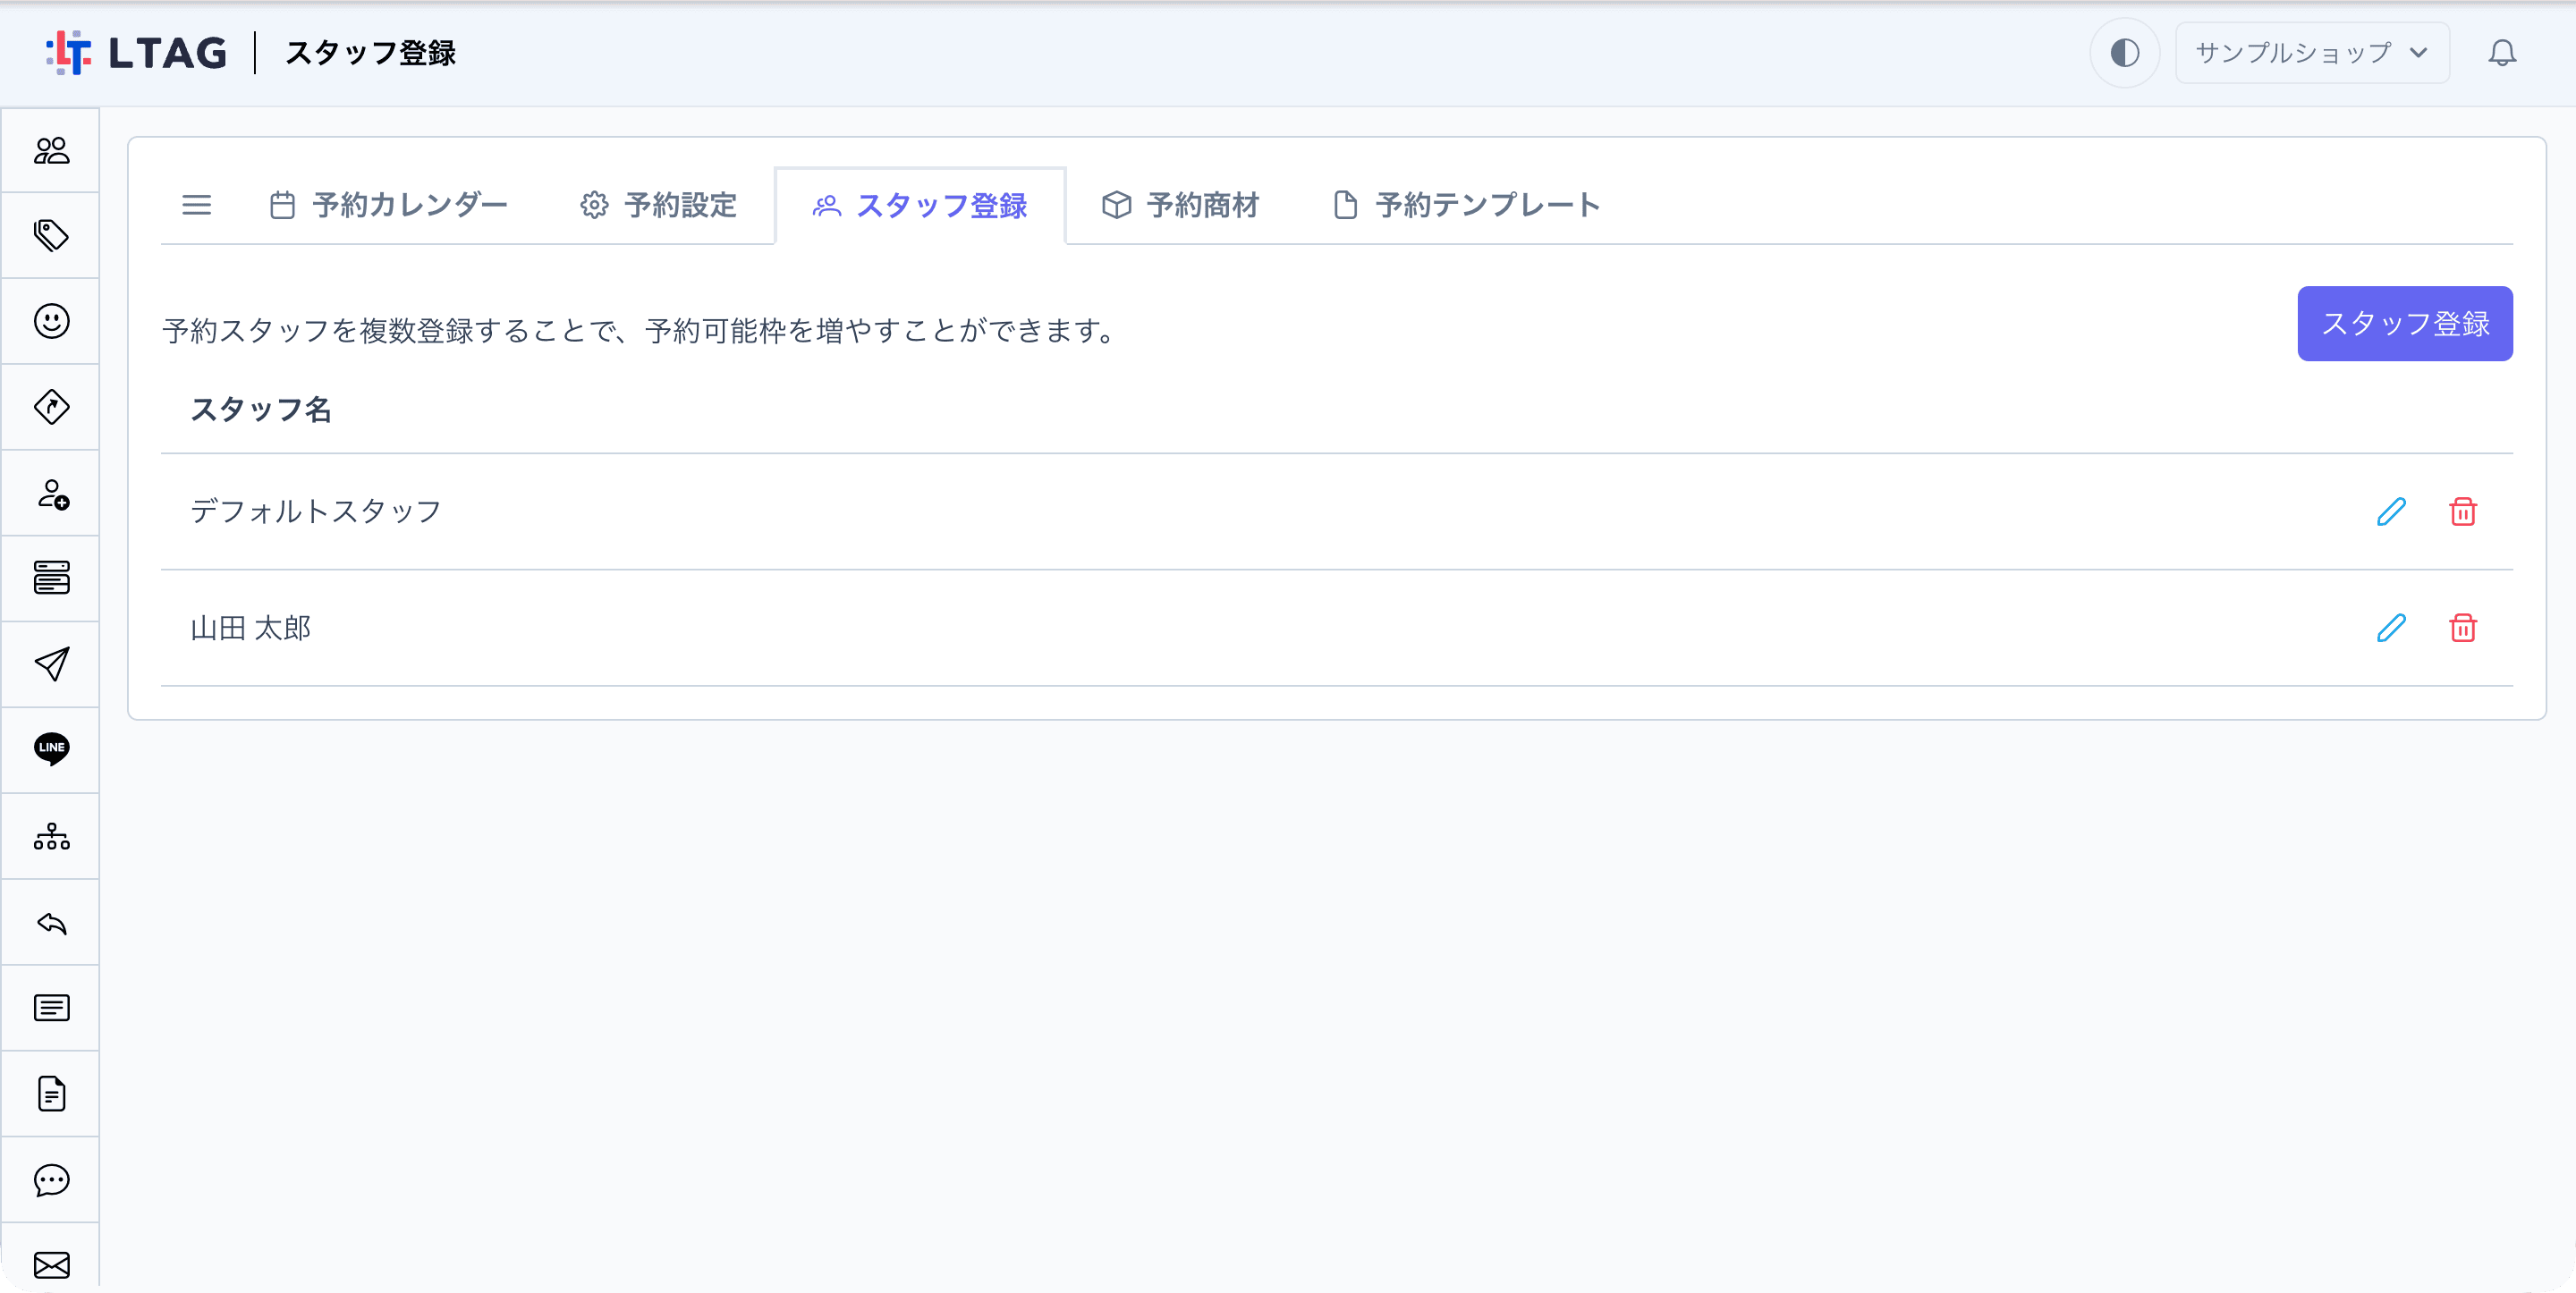Open the add-user sidebar icon
Image resolution: width=2576 pixels, height=1293 pixels.
(51, 493)
